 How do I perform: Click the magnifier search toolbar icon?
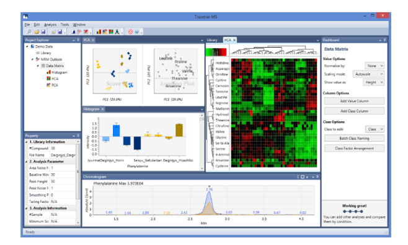[29, 32]
